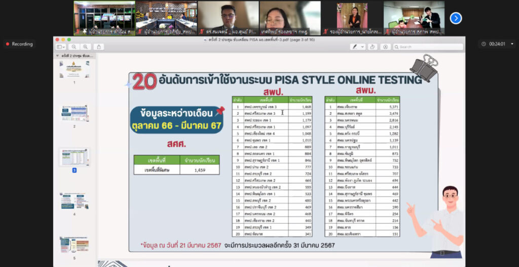Open page 5 thumbnail in sidebar

[74, 245]
